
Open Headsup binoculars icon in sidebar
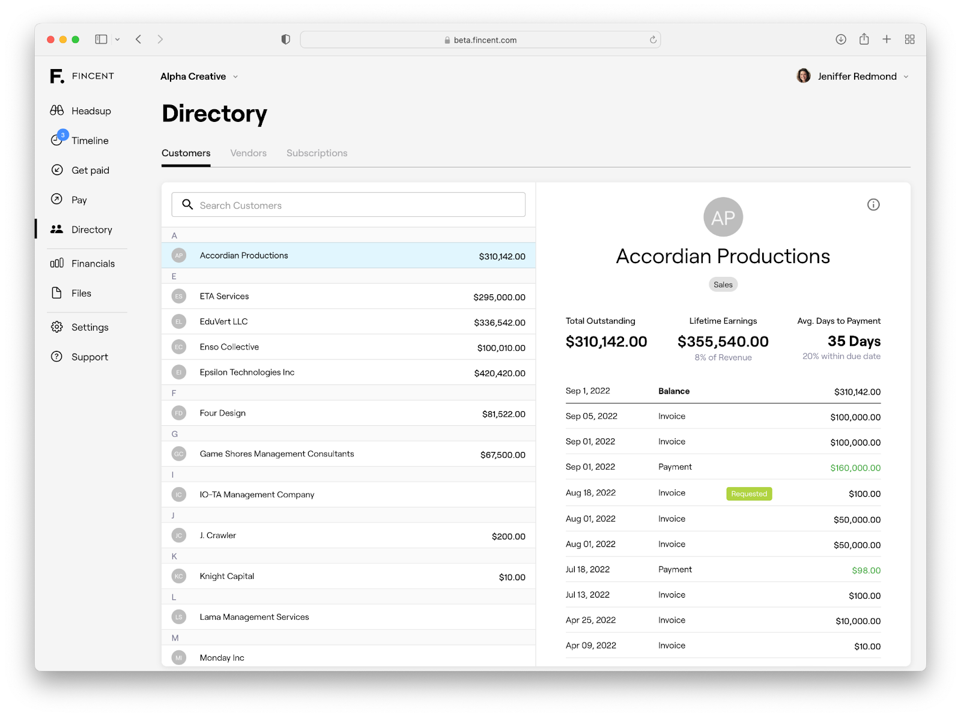click(57, 110)
